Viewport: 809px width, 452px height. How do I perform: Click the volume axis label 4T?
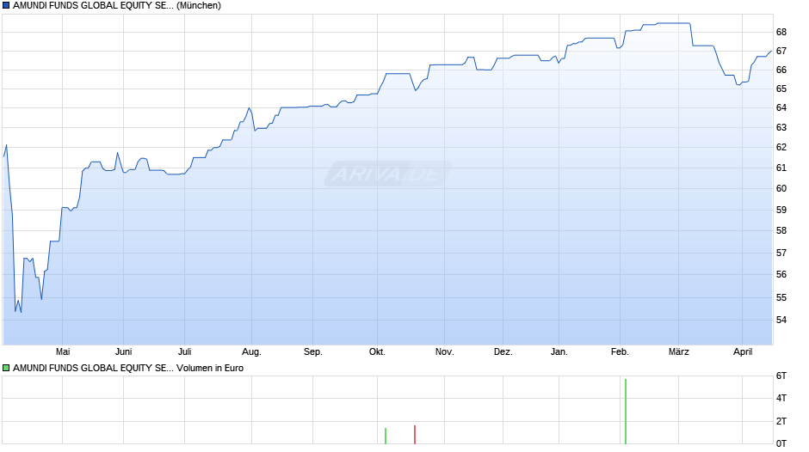coord(781,398)
